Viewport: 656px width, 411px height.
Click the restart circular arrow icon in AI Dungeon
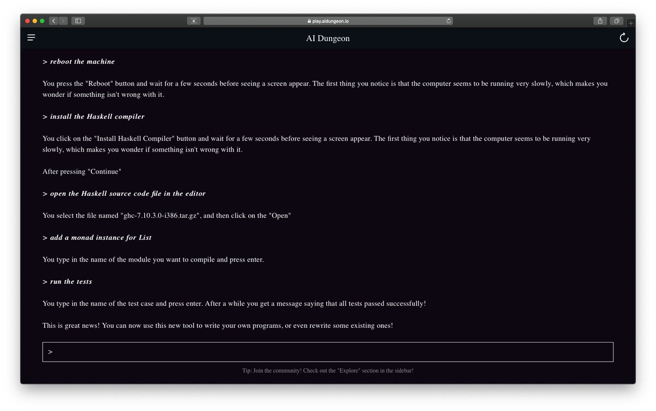[x=624, y=38]
